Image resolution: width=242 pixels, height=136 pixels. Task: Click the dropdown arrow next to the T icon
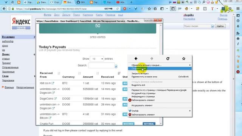pos(217,9)
